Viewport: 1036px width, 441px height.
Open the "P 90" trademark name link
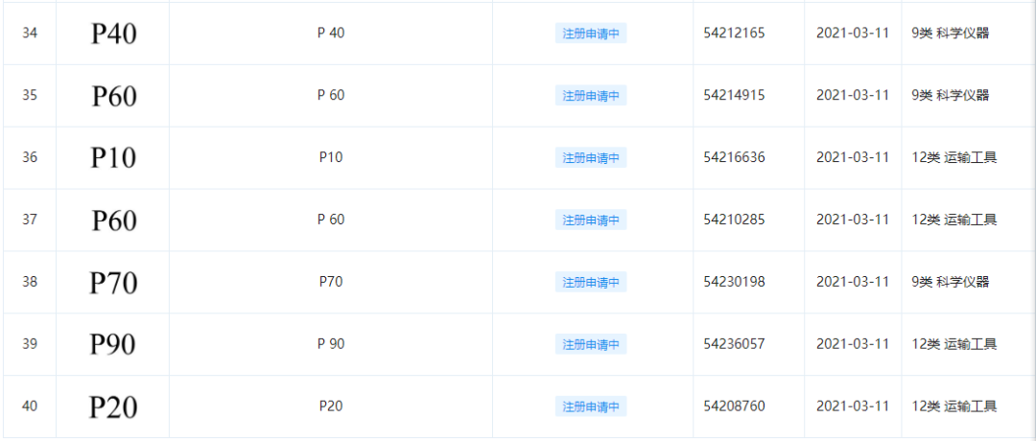point(331,343)
